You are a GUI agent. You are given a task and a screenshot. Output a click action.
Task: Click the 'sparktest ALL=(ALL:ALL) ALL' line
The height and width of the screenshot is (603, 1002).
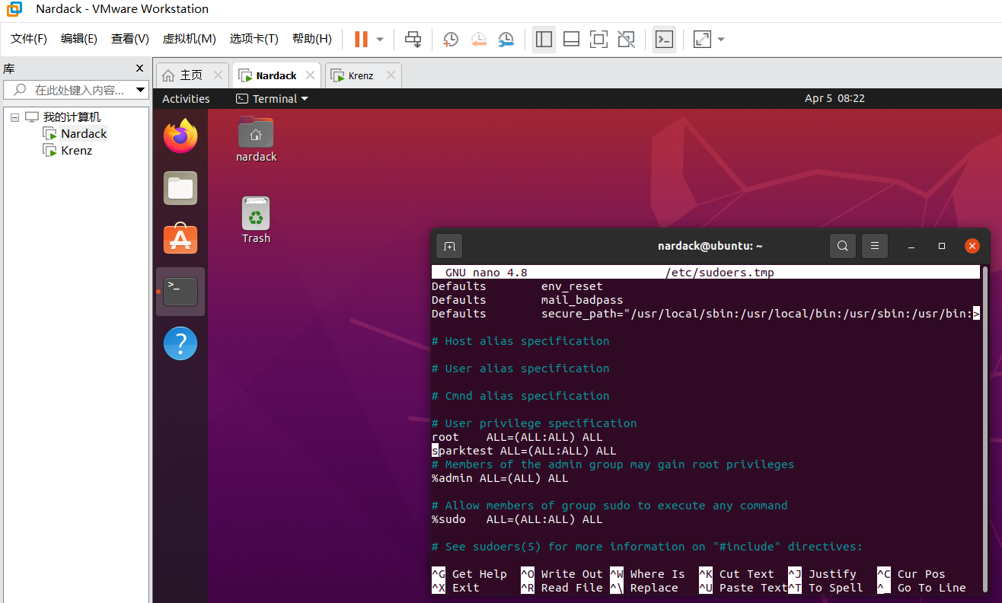tap(524, 451)
